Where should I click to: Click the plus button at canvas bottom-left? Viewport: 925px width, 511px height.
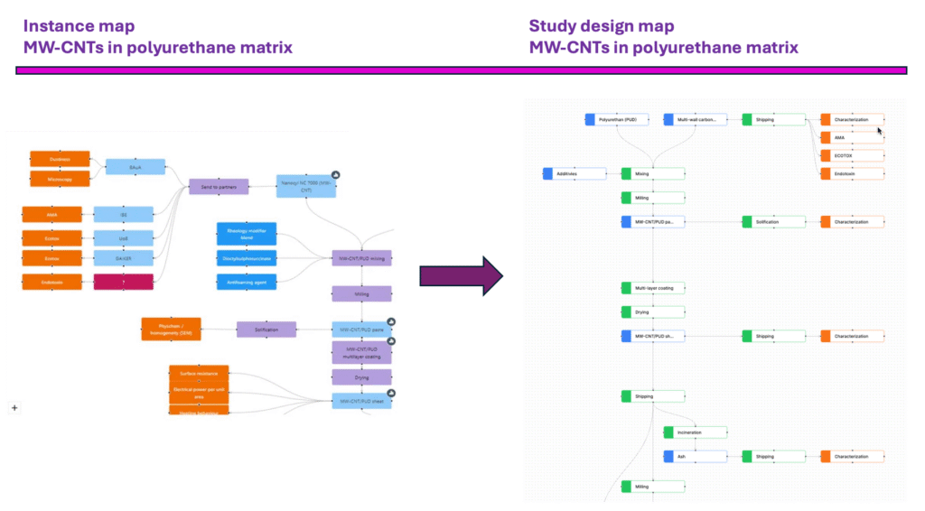(14, 408)
